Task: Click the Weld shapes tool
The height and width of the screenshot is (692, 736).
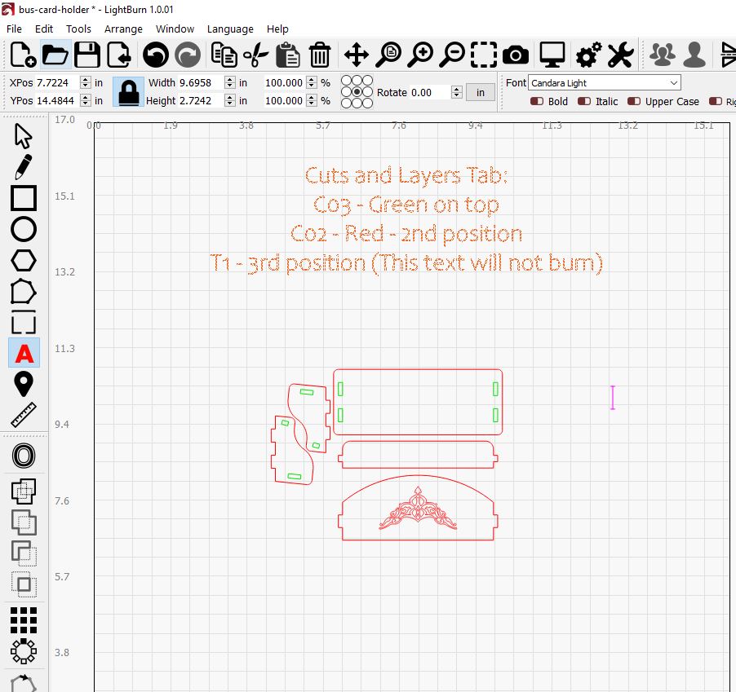Action: (24, 491)
